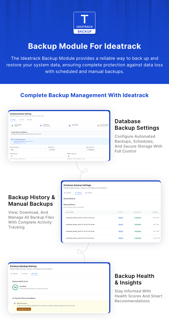Screen dimensions: 169x327
Task: Click the Backup History & Manual Backups heading
Action: pyautogui.click(x=32, y=201)
